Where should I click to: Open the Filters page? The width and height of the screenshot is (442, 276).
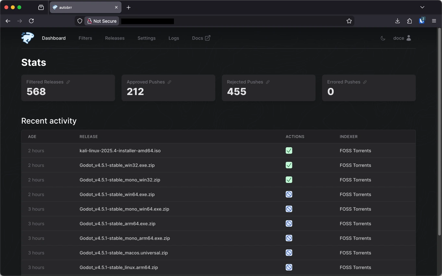[85, 38]
